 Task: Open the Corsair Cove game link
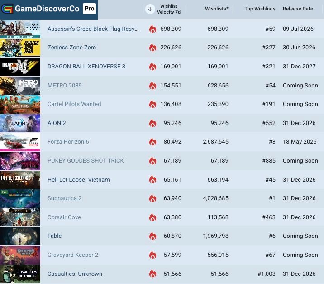(x=64, y=217)
